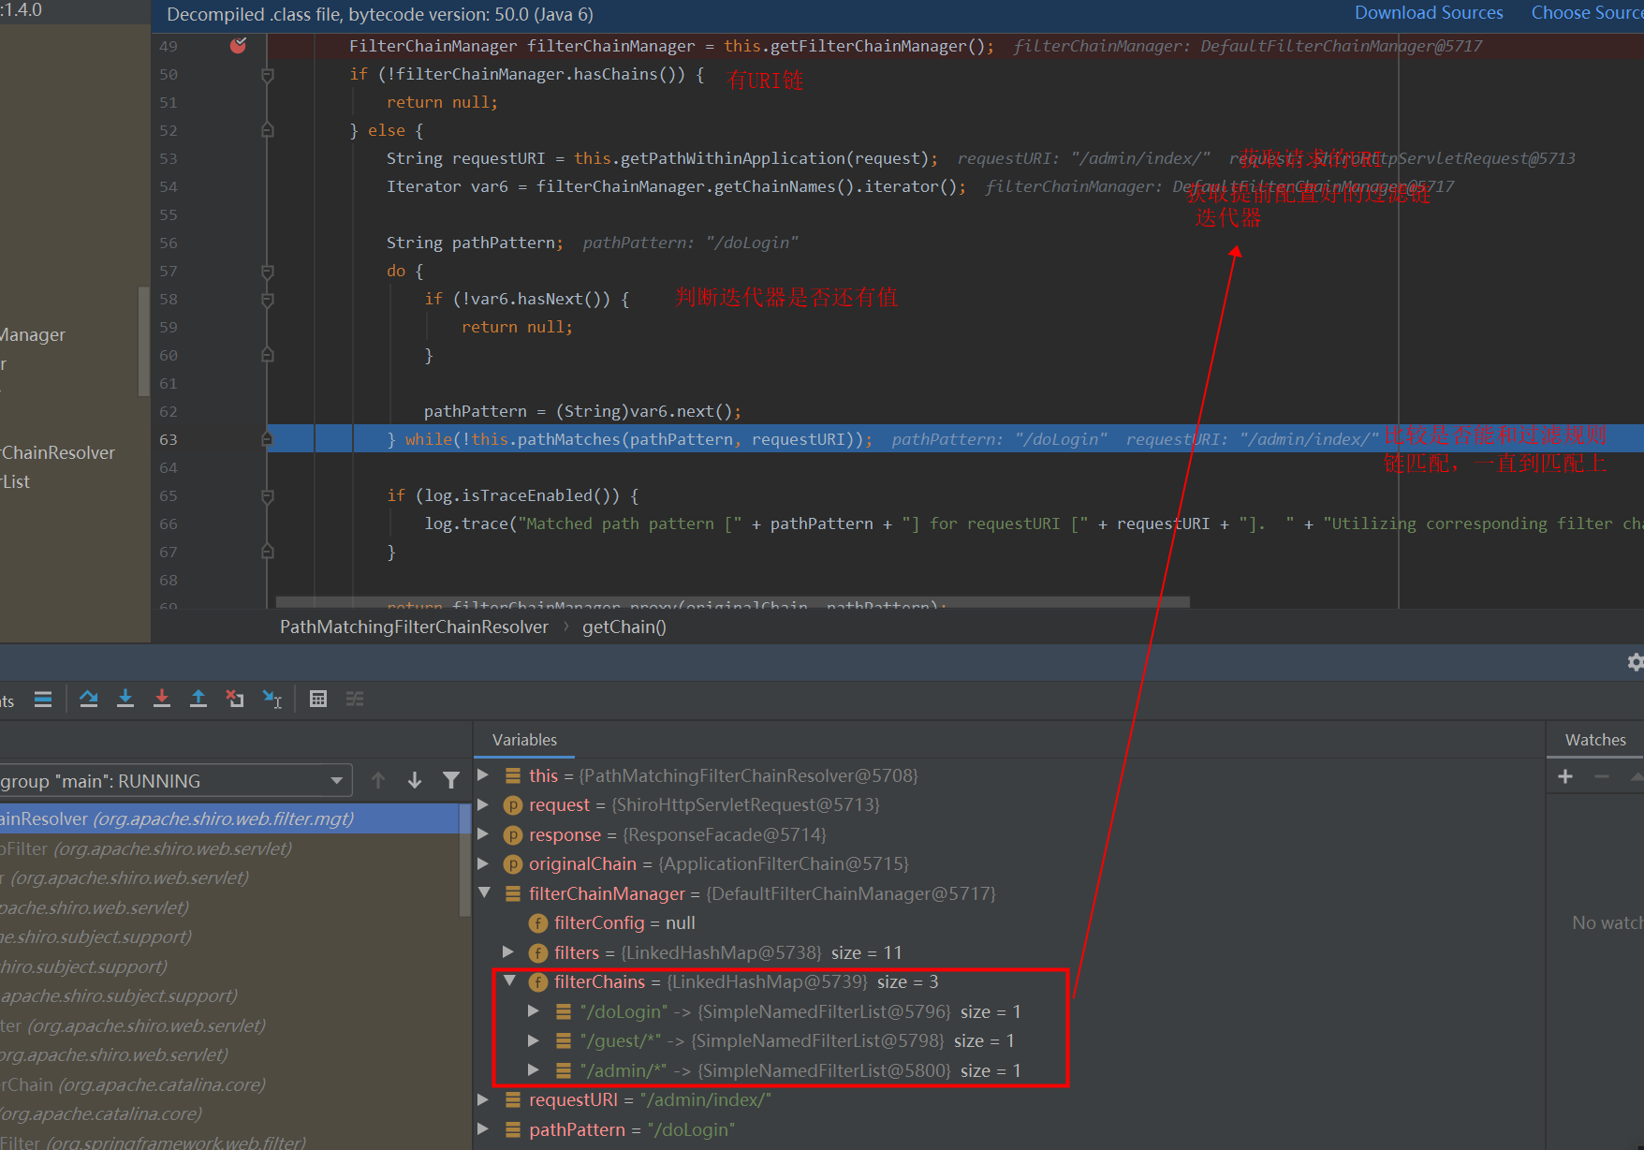Click the Step Out up-arrow icon
Screen dimensions: 1644x1150
[198, 699]
